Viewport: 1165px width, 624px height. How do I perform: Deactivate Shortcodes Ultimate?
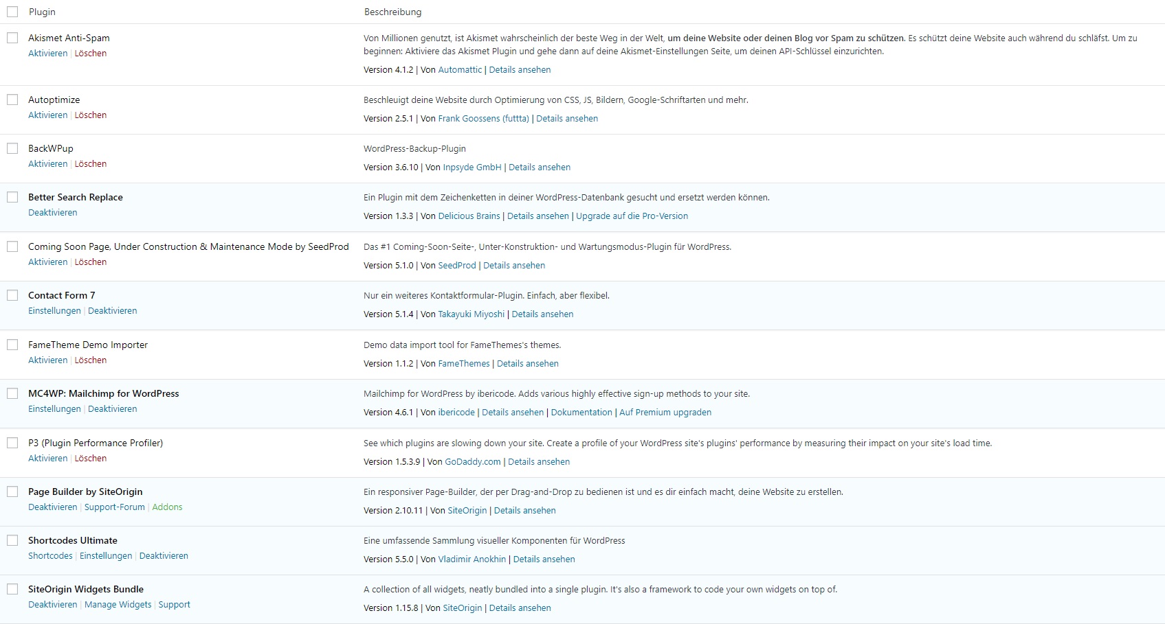pos(164,556)
